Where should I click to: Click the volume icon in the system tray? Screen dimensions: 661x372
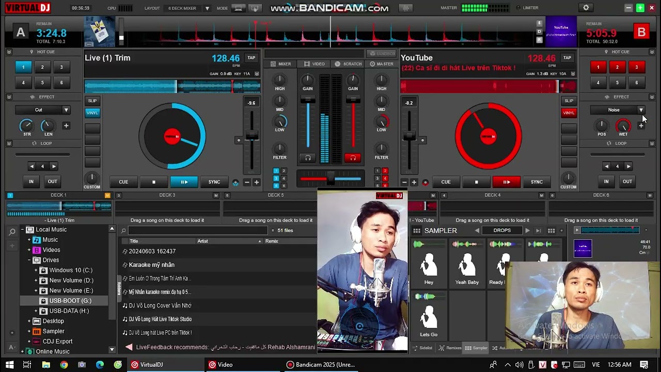520,365
